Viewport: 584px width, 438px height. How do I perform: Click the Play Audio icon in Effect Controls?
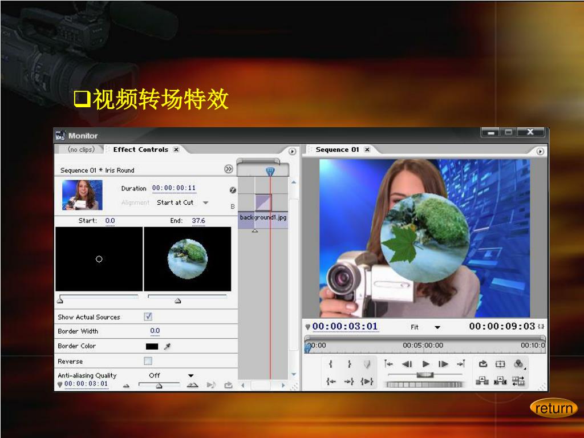211,385
